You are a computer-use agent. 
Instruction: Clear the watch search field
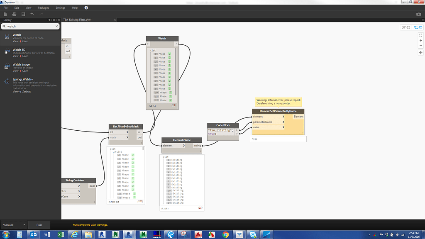[57, 26]
